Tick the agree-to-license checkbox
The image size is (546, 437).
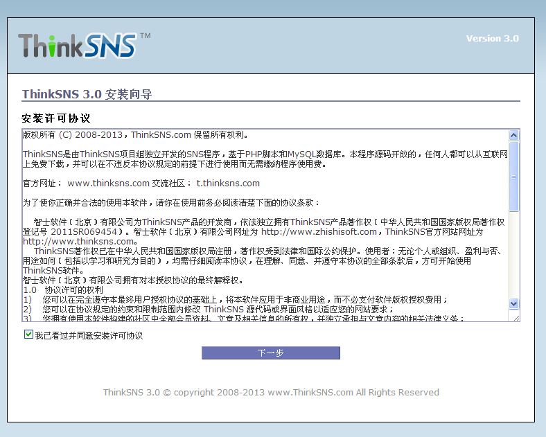[x=28, y=335]
